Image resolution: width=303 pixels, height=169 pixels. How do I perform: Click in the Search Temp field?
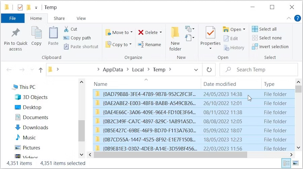(259, 70)
